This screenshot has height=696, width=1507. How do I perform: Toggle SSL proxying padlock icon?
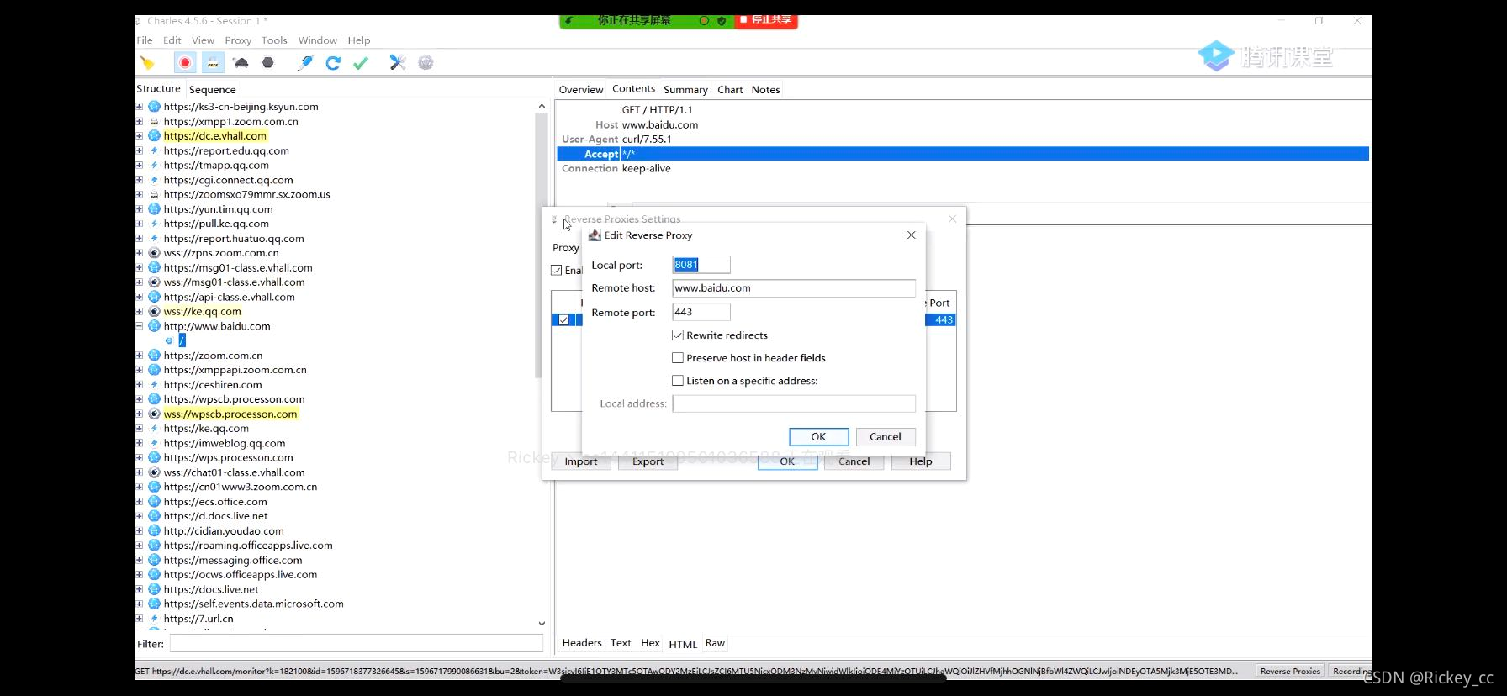point(213,63)
